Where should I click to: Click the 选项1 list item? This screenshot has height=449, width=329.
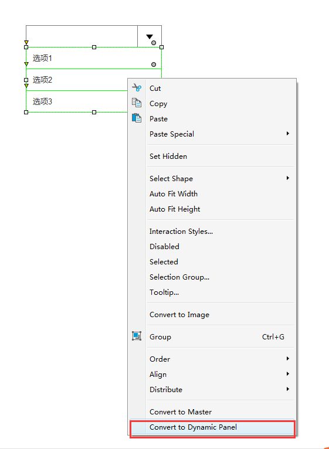tap(94, 58)
